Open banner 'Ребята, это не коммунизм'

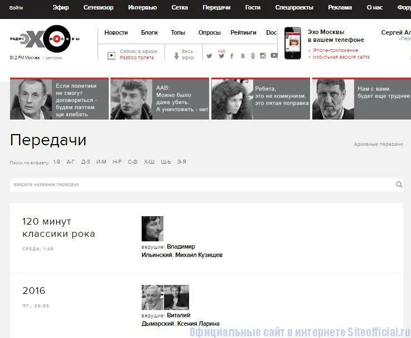[260, 99]
